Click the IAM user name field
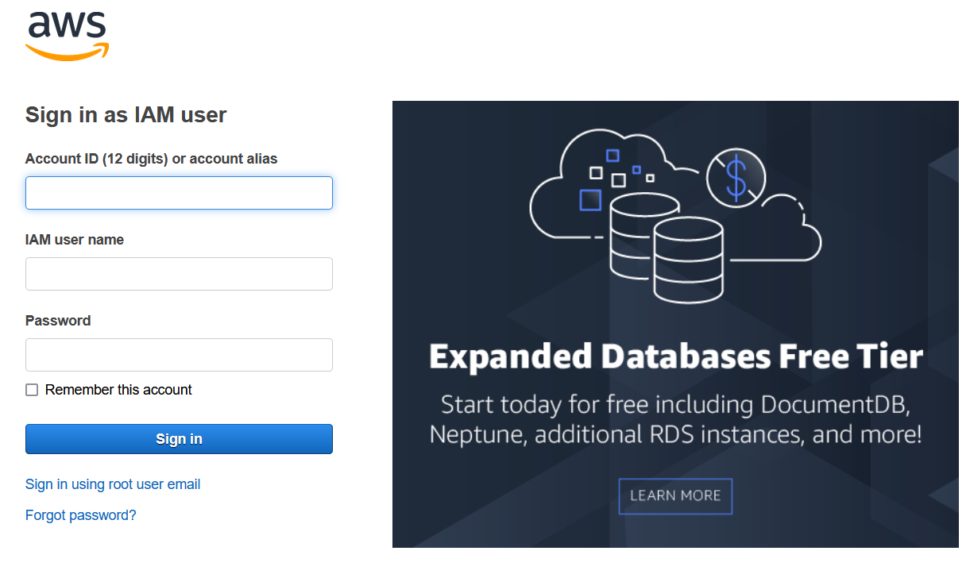 pos(179,274)
